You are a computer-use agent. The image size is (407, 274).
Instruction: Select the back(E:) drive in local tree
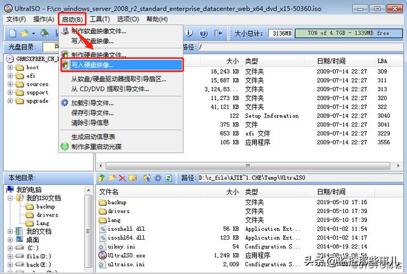pos(39,264)
